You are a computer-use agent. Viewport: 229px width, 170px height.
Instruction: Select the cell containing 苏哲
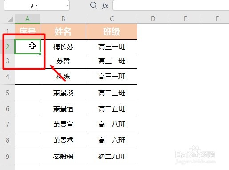tap(63, 61)
